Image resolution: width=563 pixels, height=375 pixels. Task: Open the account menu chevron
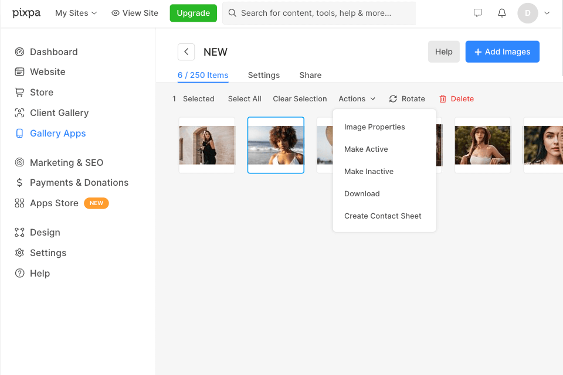click(547, 13)
